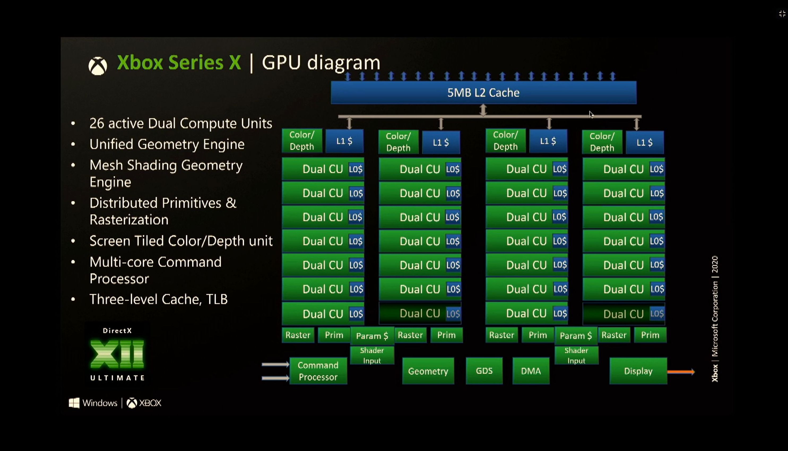The width and height of the screenshot is (788, 451).
Task: Click the Color/Depth unit top-left
Action: (x=301, y=141)
